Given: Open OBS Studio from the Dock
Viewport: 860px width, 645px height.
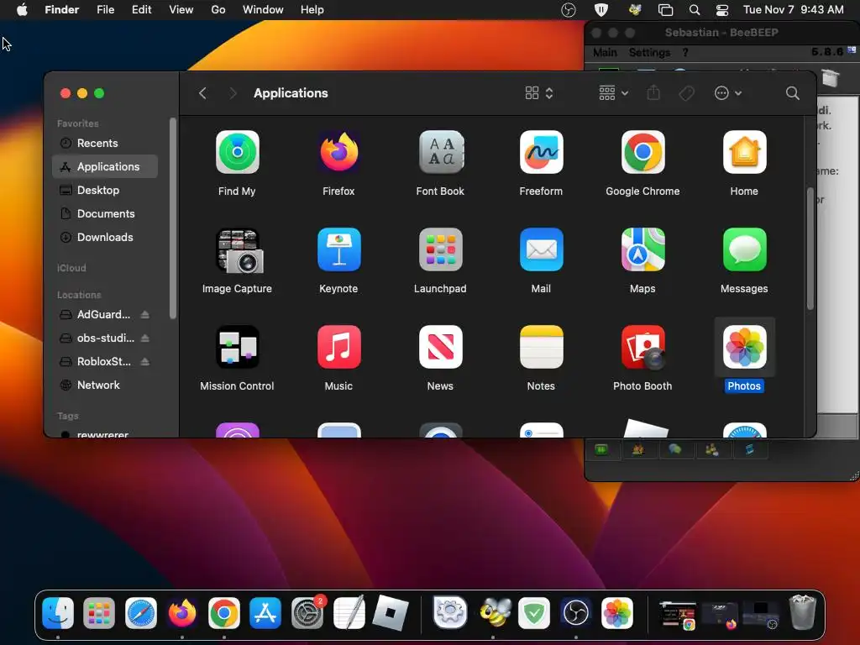Looking at the screenshot, I should click(575, 613).
